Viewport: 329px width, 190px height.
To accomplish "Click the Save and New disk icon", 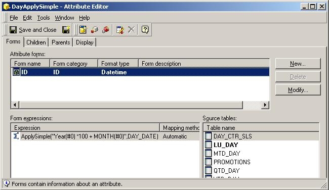I will point(66,30).
